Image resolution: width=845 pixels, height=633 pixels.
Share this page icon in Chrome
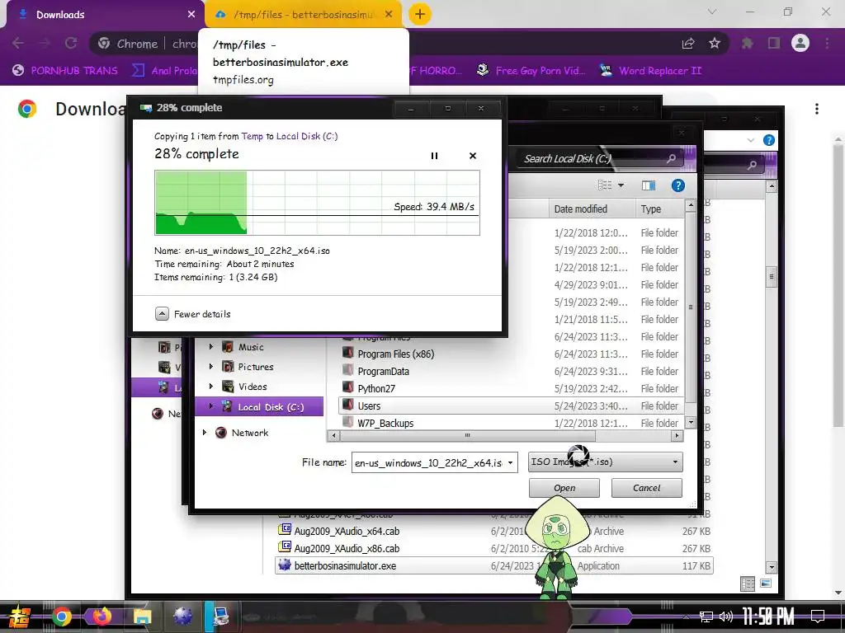tap(688, 43)
